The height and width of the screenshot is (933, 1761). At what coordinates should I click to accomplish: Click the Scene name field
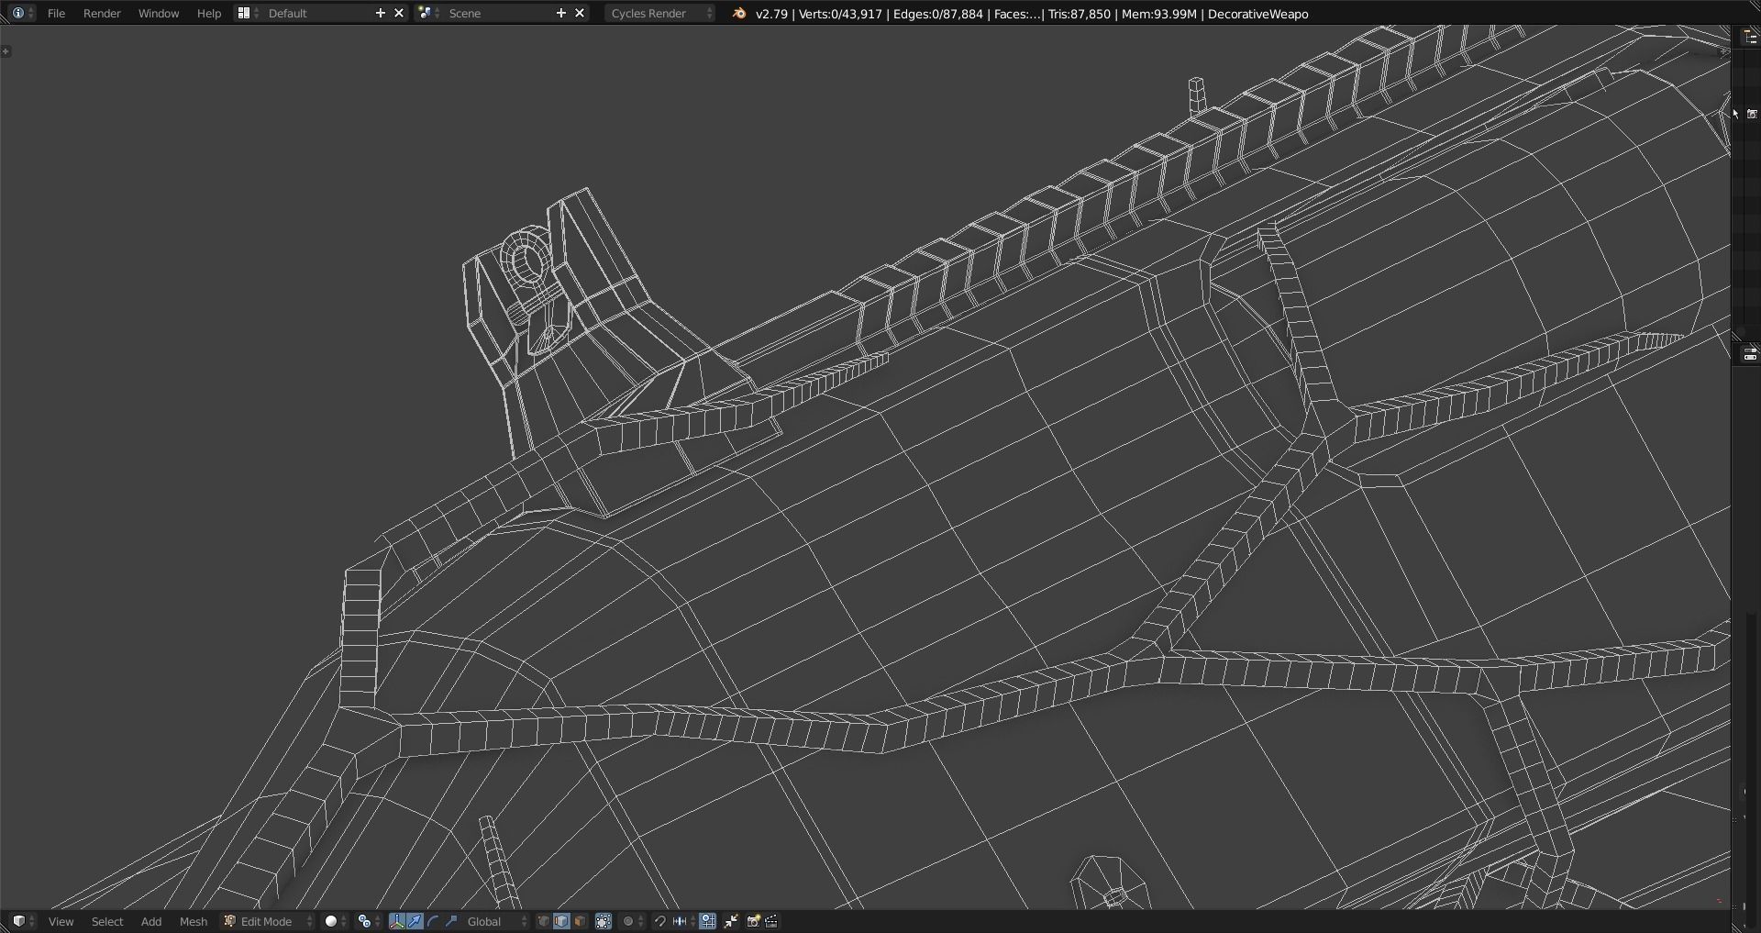pos(498,13)
